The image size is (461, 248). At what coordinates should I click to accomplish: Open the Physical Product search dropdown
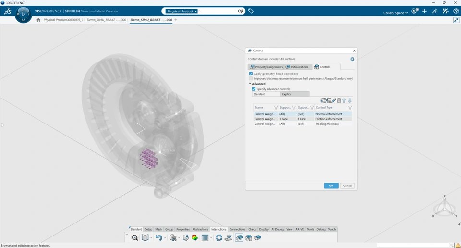click(x=182, y=11)
